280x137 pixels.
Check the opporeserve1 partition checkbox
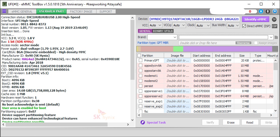click(x=140, y=91)
